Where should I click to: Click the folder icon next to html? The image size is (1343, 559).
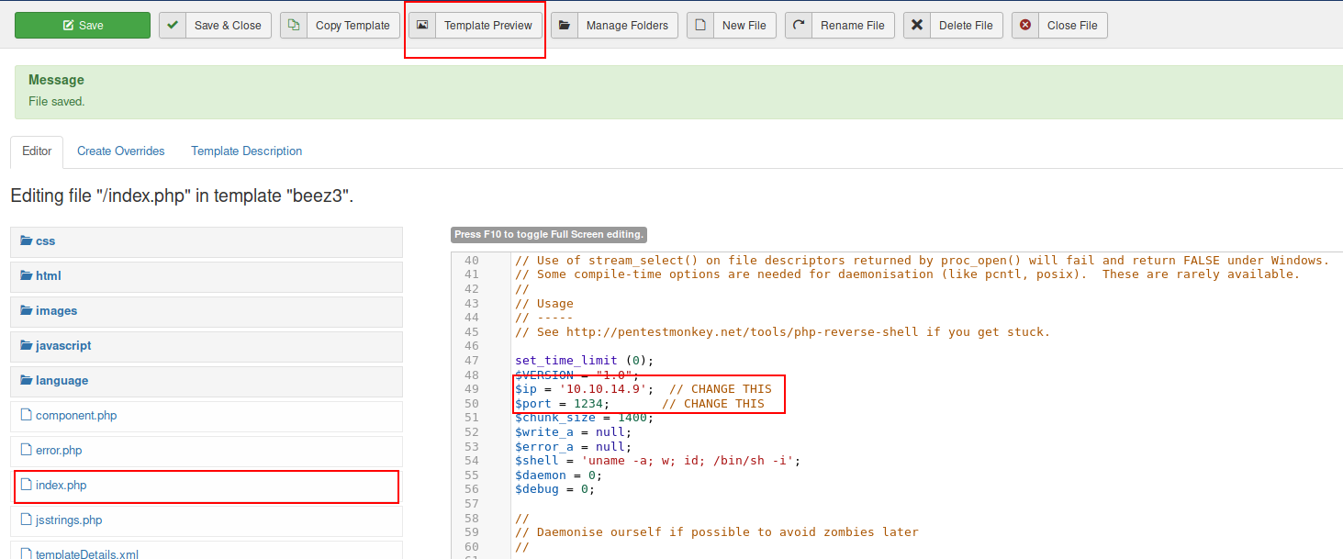click(x=27, y=276)
